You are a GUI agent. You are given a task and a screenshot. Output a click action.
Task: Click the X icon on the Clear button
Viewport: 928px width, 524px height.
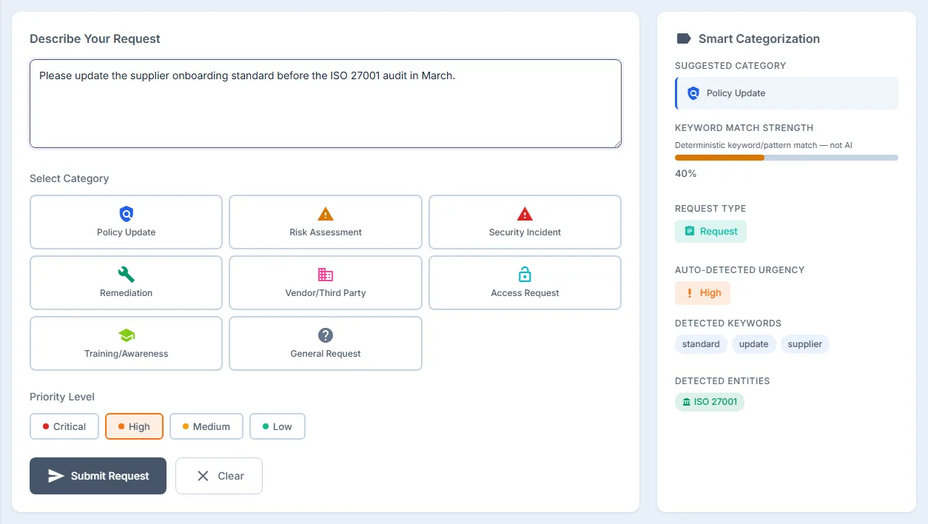(203, 476)
